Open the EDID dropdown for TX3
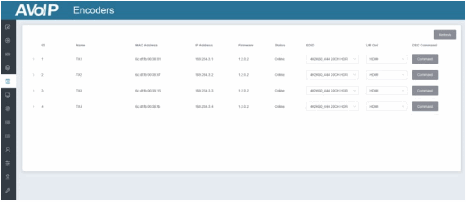Image resolution: width=466 pixels, height=202 pixels. 332,91
